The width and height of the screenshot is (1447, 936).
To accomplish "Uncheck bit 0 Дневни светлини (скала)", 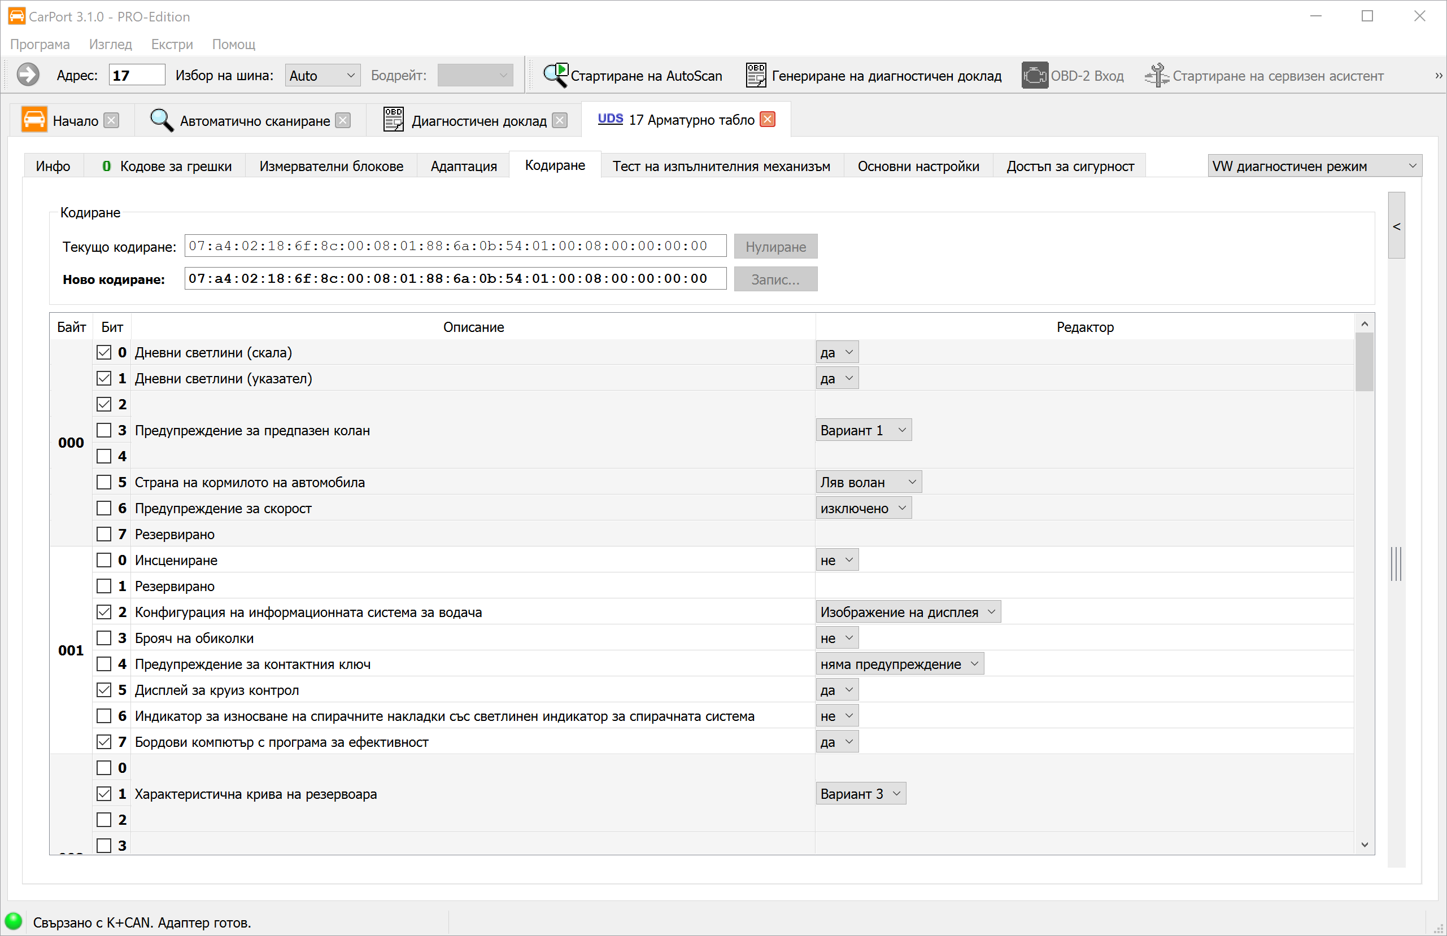I will tap(104, 352).
